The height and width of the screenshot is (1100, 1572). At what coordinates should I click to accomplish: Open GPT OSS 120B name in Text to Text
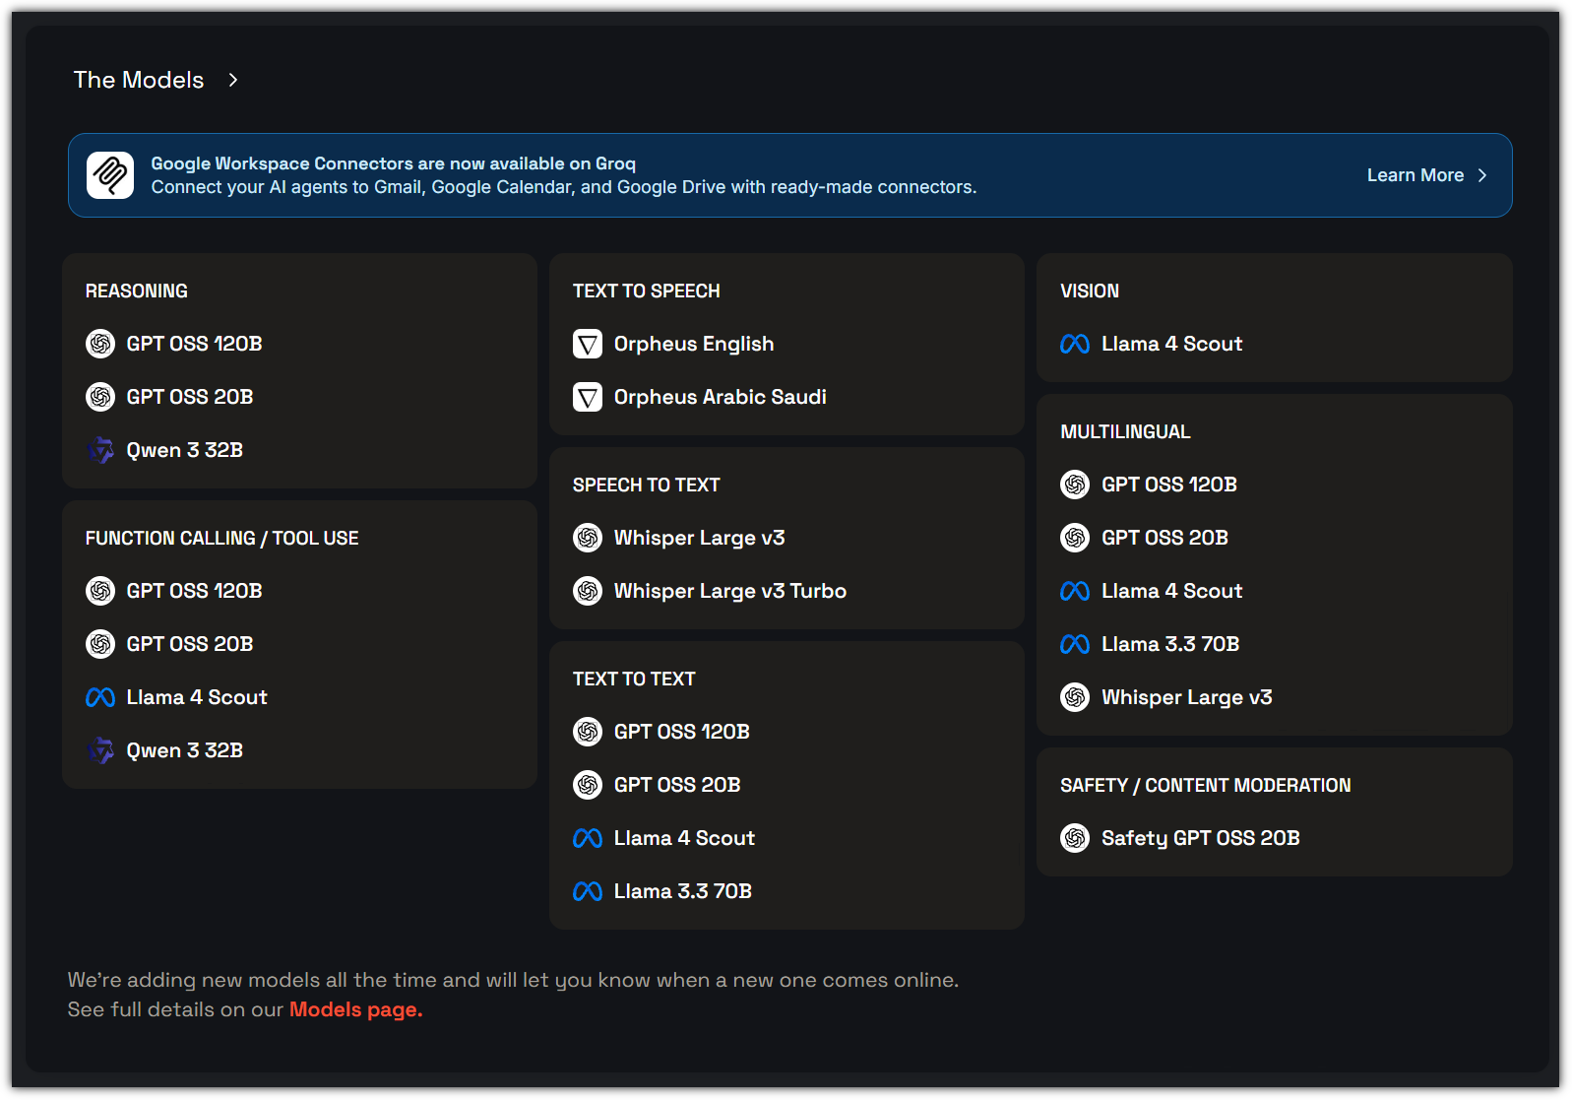pos(682,732)
